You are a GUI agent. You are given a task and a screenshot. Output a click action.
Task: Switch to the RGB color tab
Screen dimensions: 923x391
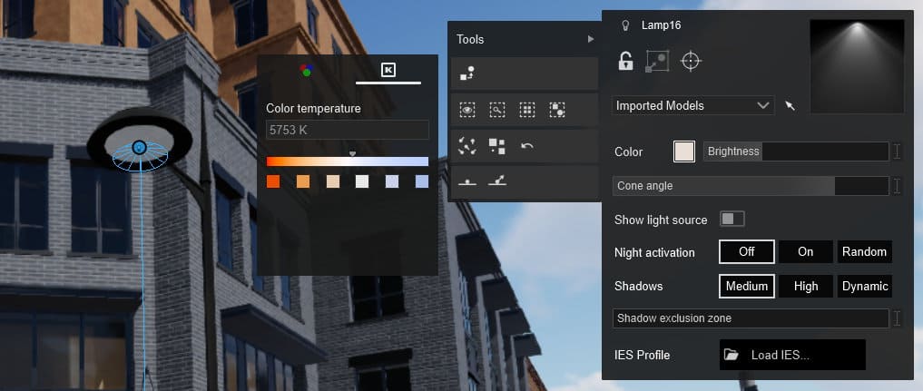pos(306,70)
